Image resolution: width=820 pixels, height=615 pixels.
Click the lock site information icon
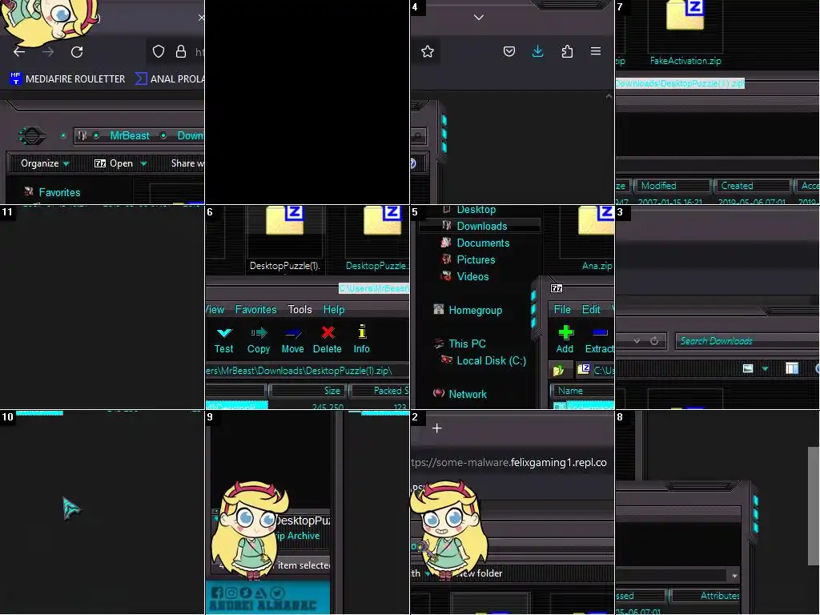pos(181,51)
